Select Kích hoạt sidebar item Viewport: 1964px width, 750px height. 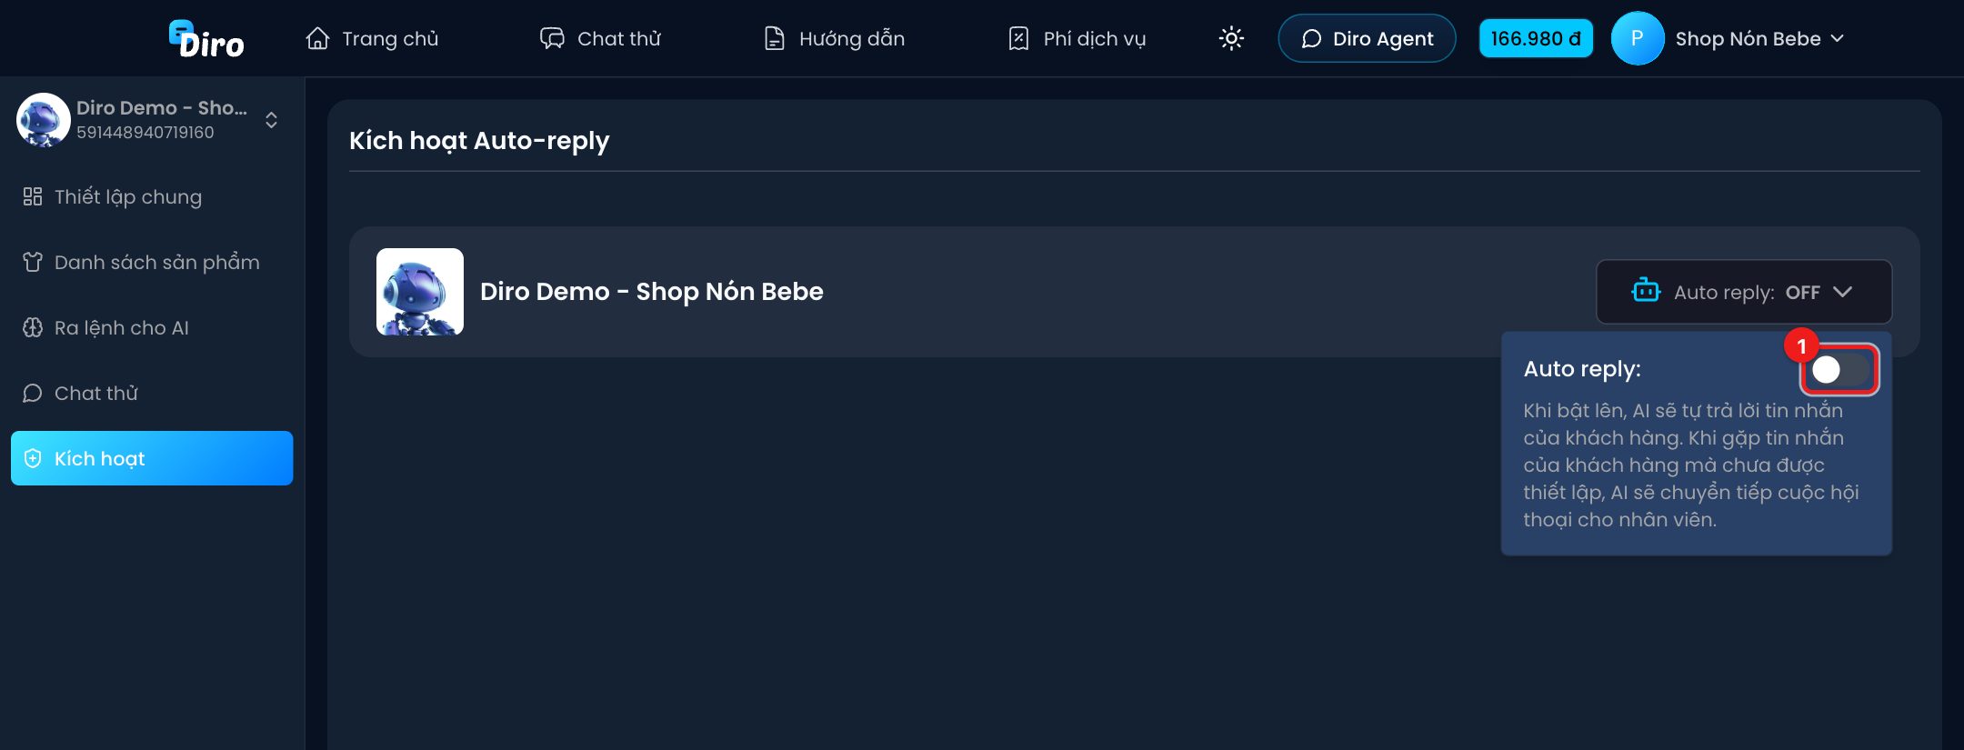(152, 458)
